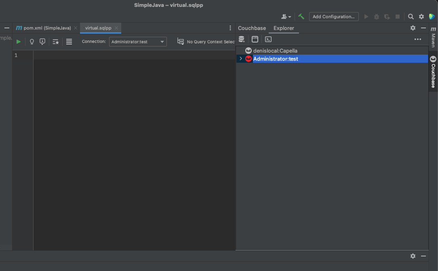Screen dimensions: 438x271
Task: Click the build project hammer icon
Action: point(301,17)
